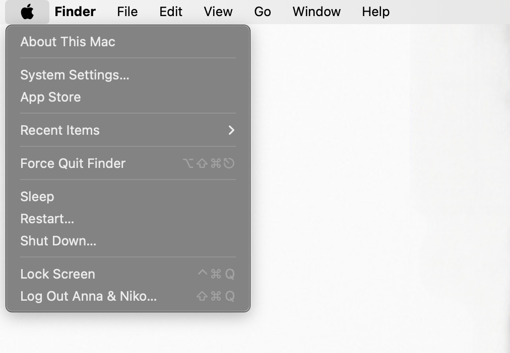Open the File menu
510x353 pixels.
pyautogui.click(x=127, y=12)
